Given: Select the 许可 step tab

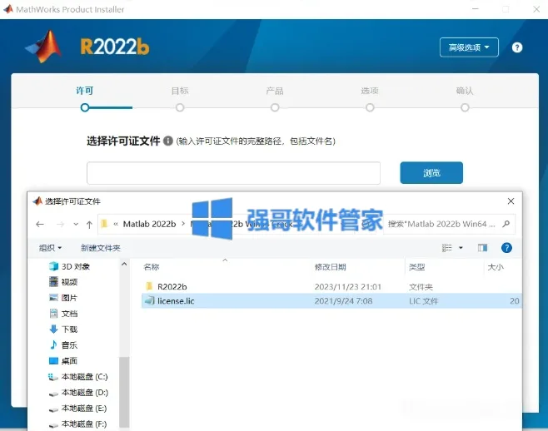Looking at the screenshot, I should 85,91.
